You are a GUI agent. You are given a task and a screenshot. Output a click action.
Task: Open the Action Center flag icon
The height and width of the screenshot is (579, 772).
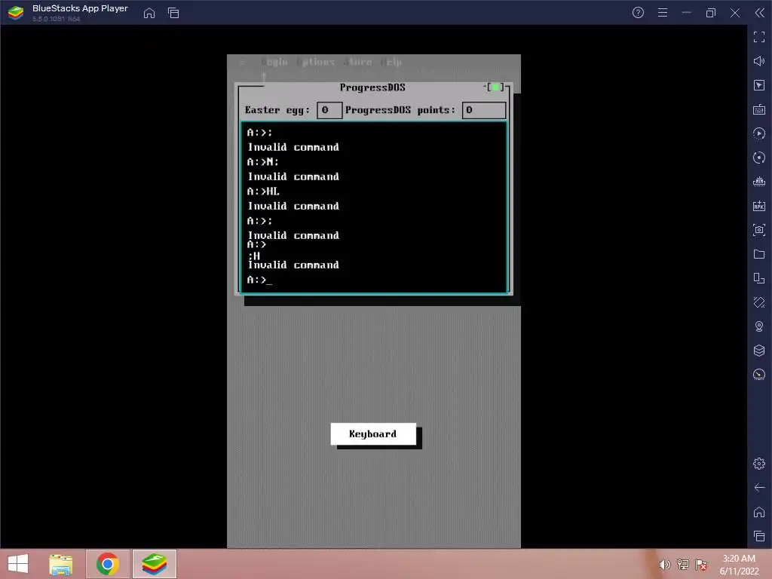click(701, 565)
